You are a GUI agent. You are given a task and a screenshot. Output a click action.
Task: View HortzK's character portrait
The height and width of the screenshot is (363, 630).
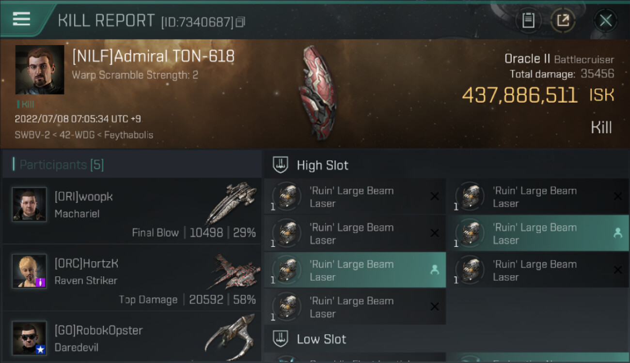pyautogui.click(x=30, y=271)
